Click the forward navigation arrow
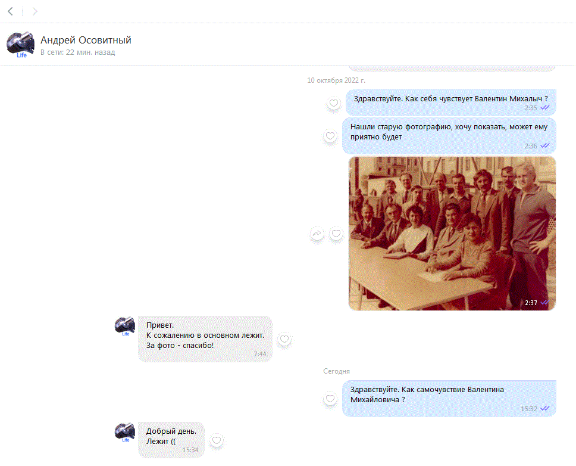Viewport: 576px width, 466px height. pos(35,11)
